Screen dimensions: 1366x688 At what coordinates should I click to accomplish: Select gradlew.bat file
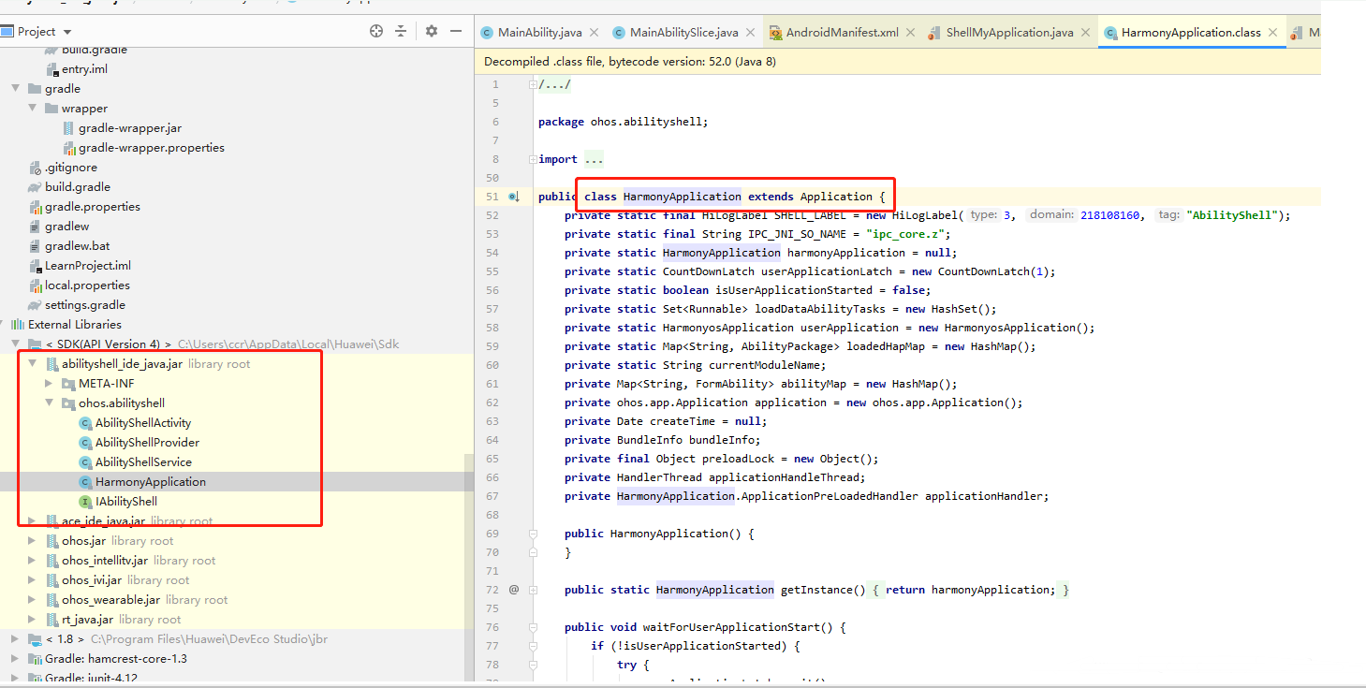(x=78, y=246)
